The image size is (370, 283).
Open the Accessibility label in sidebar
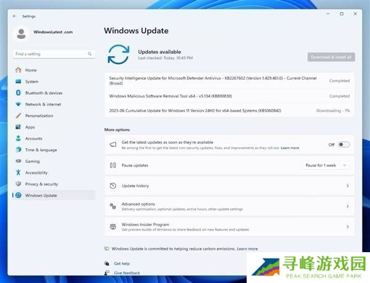[36, 173]
